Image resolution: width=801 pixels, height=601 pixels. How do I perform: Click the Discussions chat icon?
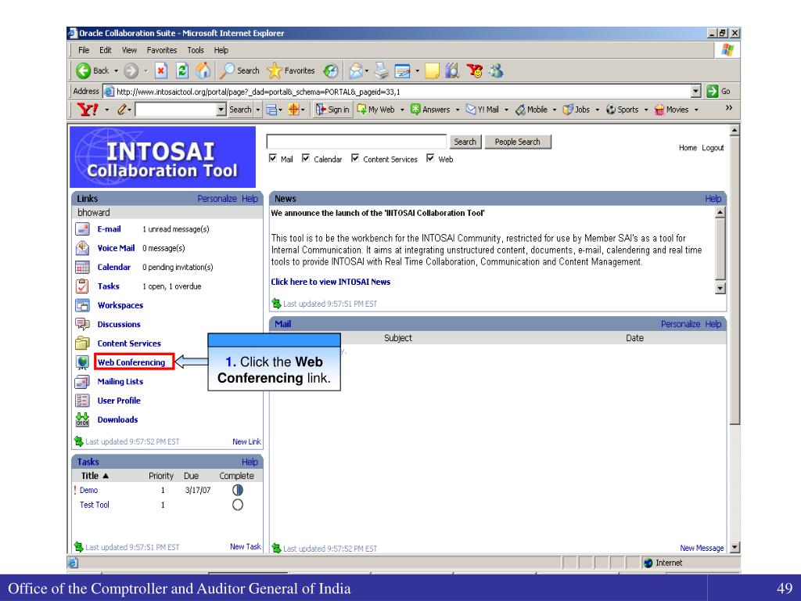(x=82, y=324)
